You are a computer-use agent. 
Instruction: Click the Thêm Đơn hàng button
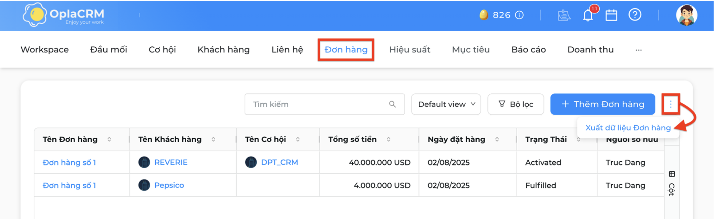click(x=603, y=104)
